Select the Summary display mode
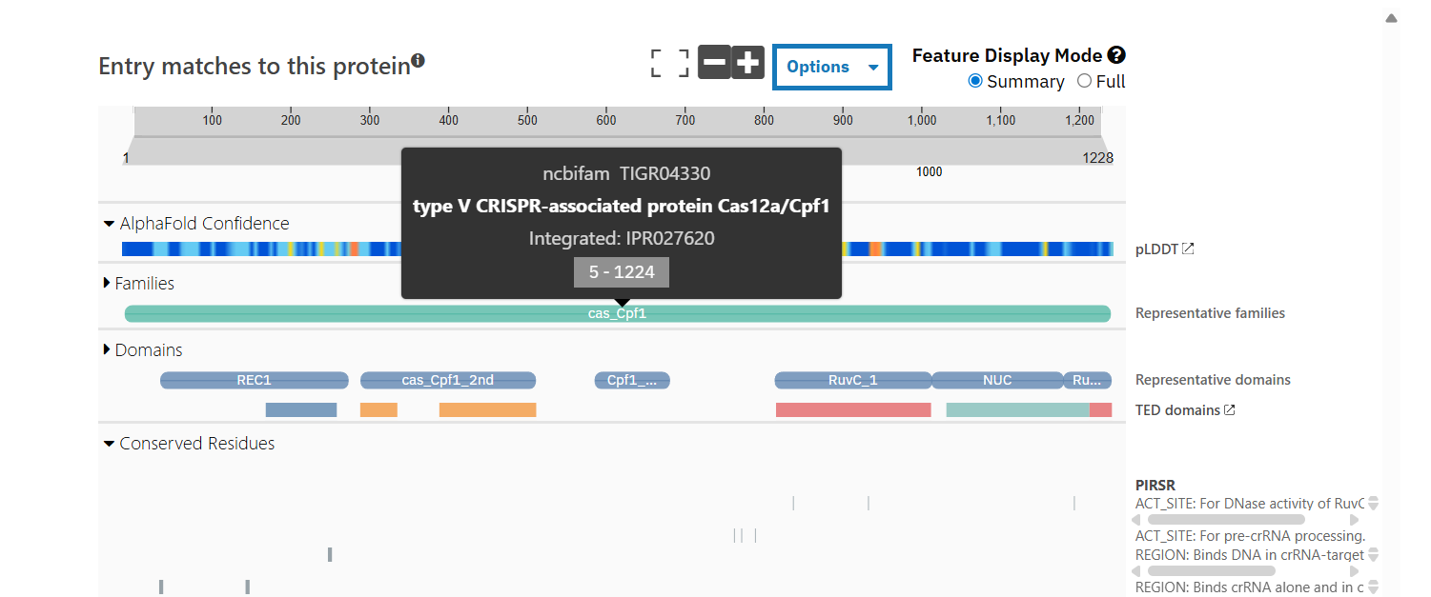This screenshot has width=1431, height=597. tap(975, 81)
